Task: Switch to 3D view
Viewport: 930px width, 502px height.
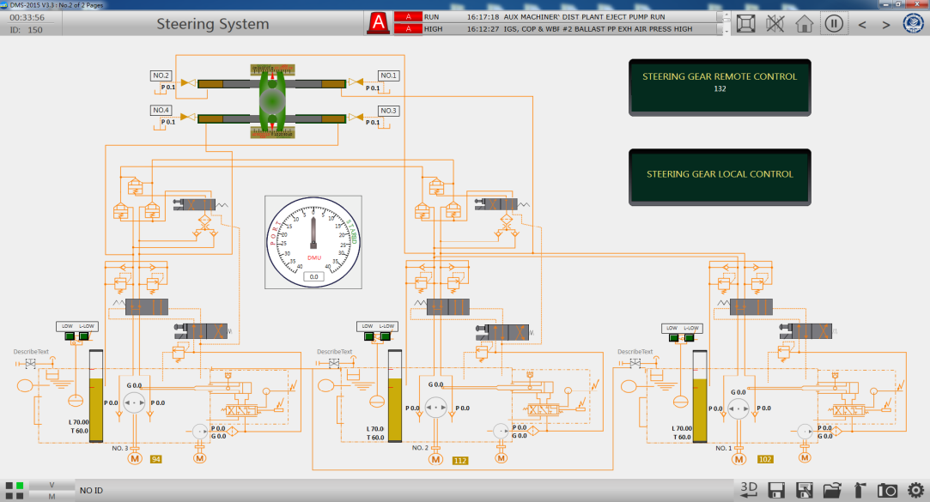Action: (x=749, y=489)
